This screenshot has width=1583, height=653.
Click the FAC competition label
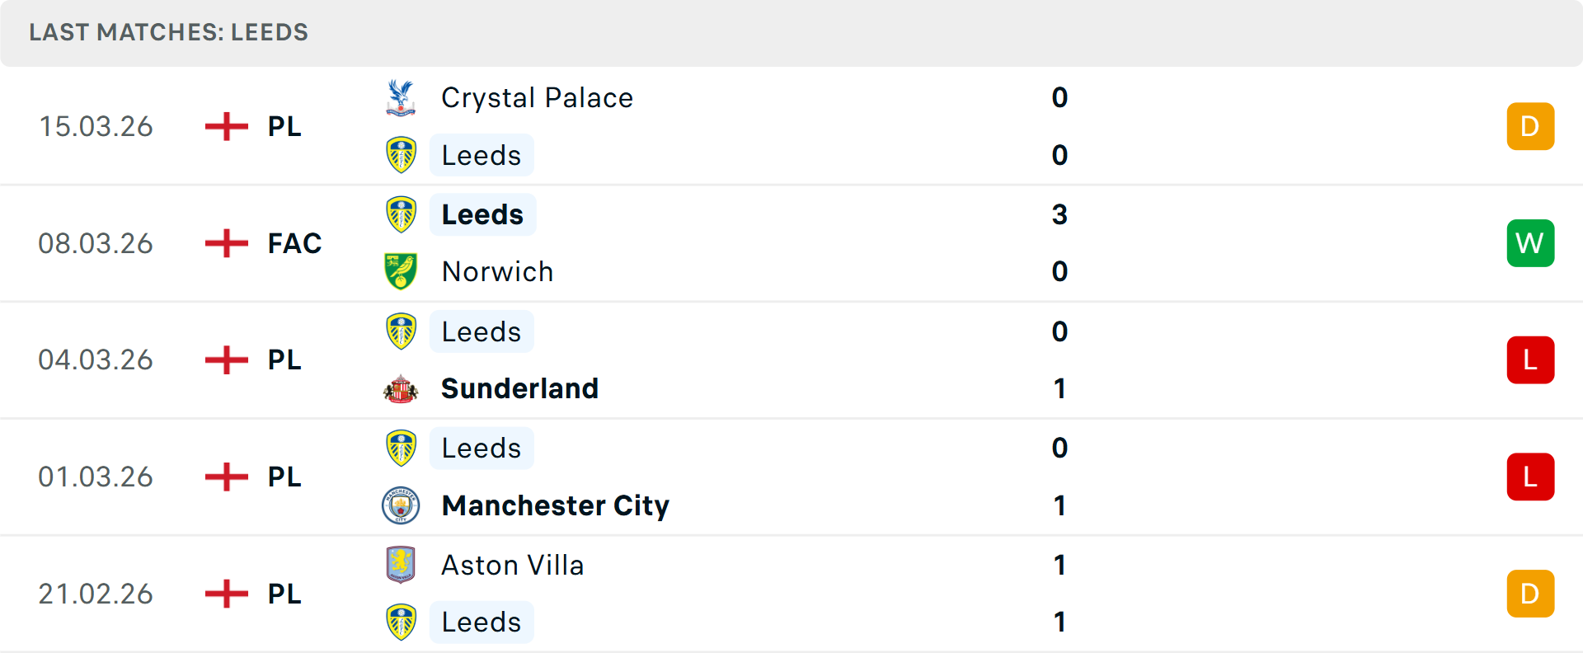294,243
